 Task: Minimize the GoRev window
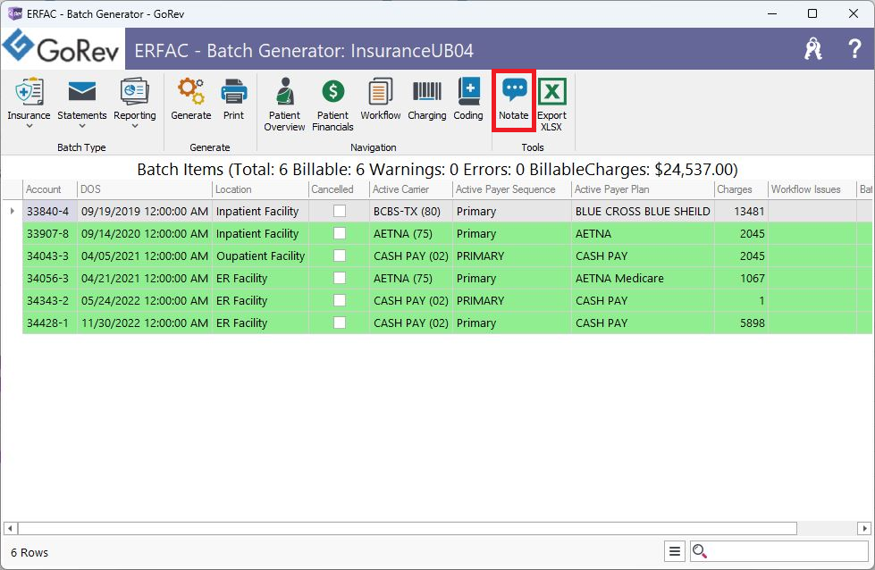tap(772, 13)
